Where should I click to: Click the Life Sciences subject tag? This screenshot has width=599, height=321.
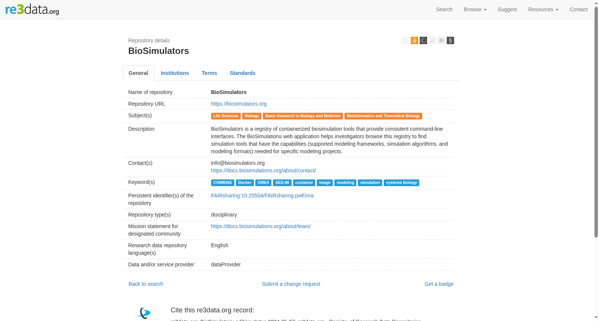click(226, 116)
